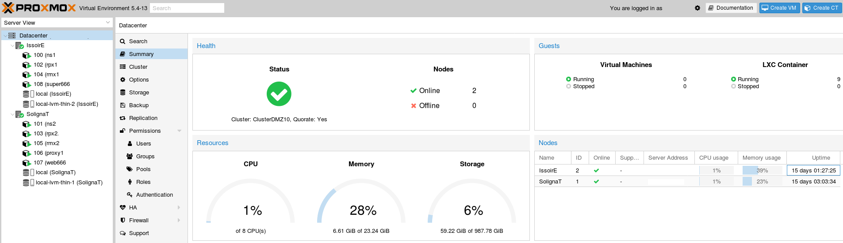Click the Options gear menu icon

tap(123, 80)
